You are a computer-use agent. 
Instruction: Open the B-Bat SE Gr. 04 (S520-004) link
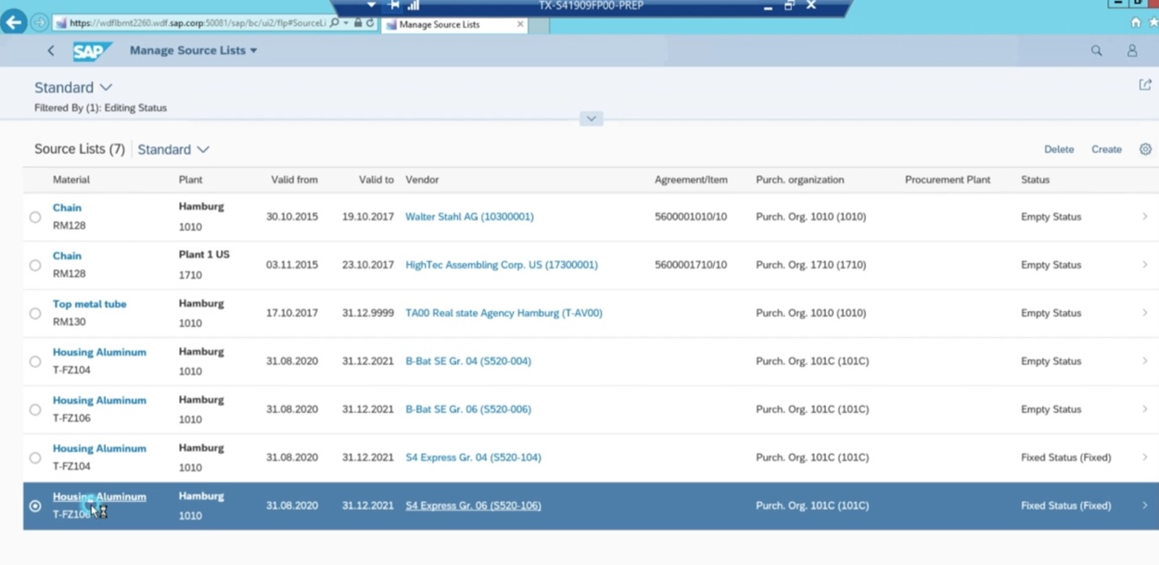point(468,361)
